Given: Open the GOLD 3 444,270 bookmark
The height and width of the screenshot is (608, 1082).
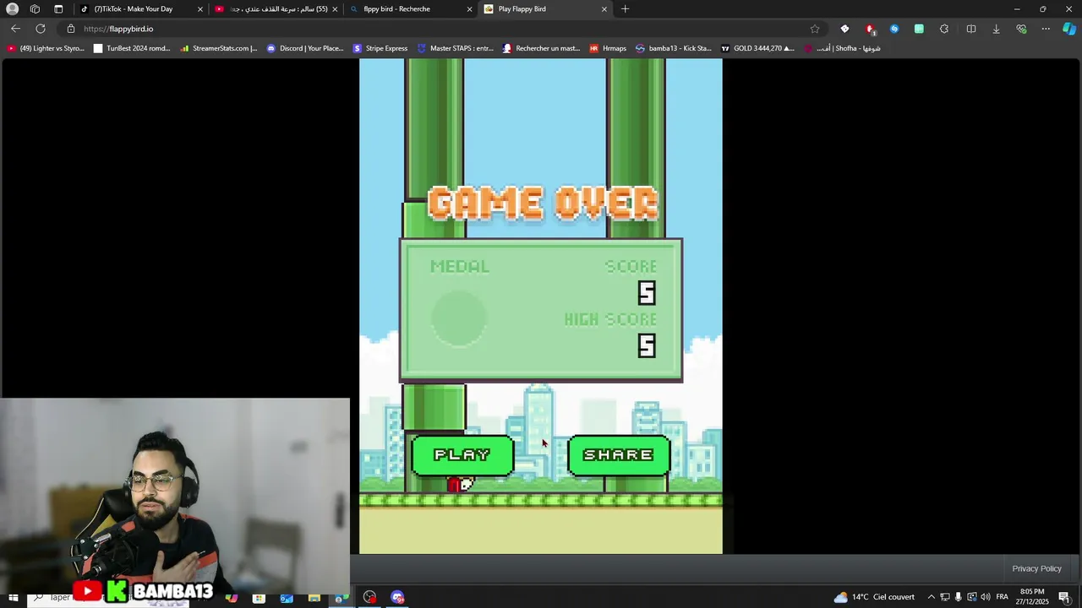Looking at the screenshot, I should [x=757, y=48].
